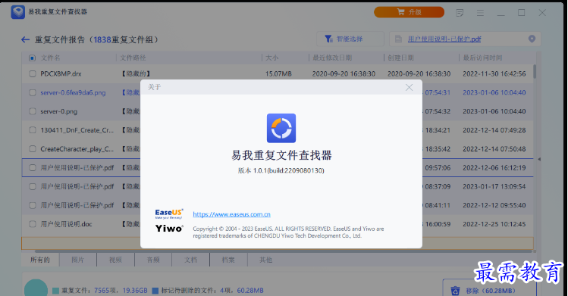Open the 用户使用说明-已保护.pdf link at top
The height and width of the screenshot is (296, 568).
[x=444, y=39]
